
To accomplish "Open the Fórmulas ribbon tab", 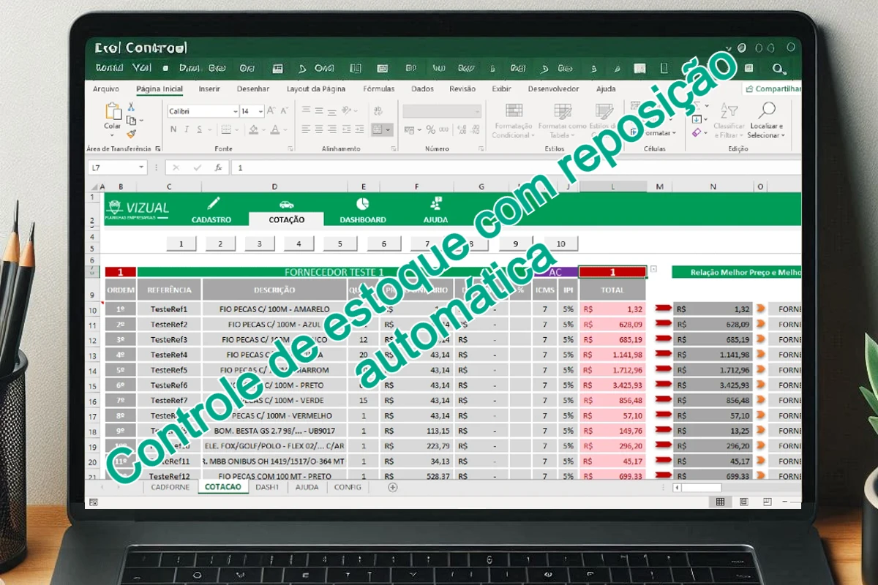I will (x=378, y=88).
